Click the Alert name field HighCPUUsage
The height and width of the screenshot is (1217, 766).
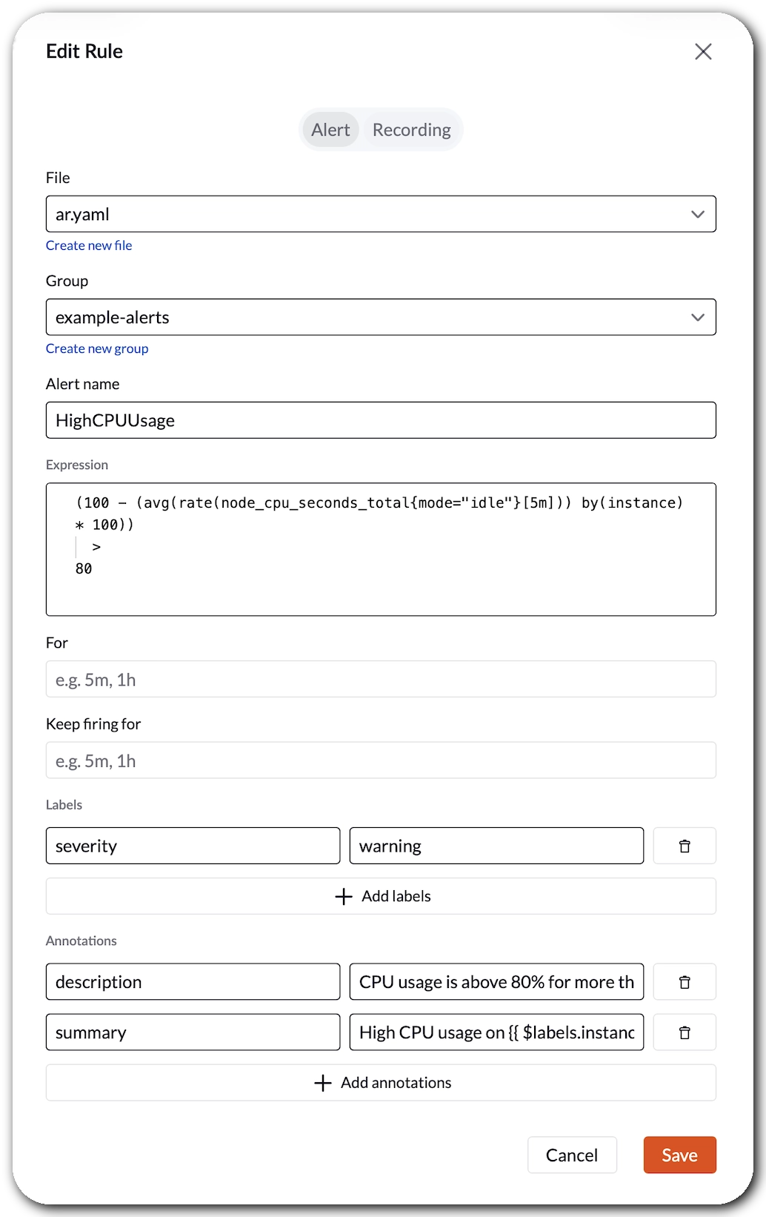[x=381, y=420]
